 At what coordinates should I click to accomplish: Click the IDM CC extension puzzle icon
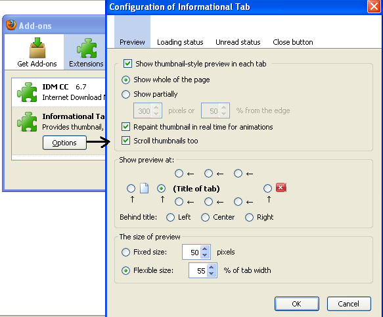(x=27, y=92)
